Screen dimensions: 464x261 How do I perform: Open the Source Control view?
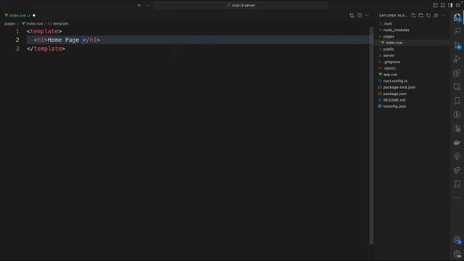[x=457, y=45]
